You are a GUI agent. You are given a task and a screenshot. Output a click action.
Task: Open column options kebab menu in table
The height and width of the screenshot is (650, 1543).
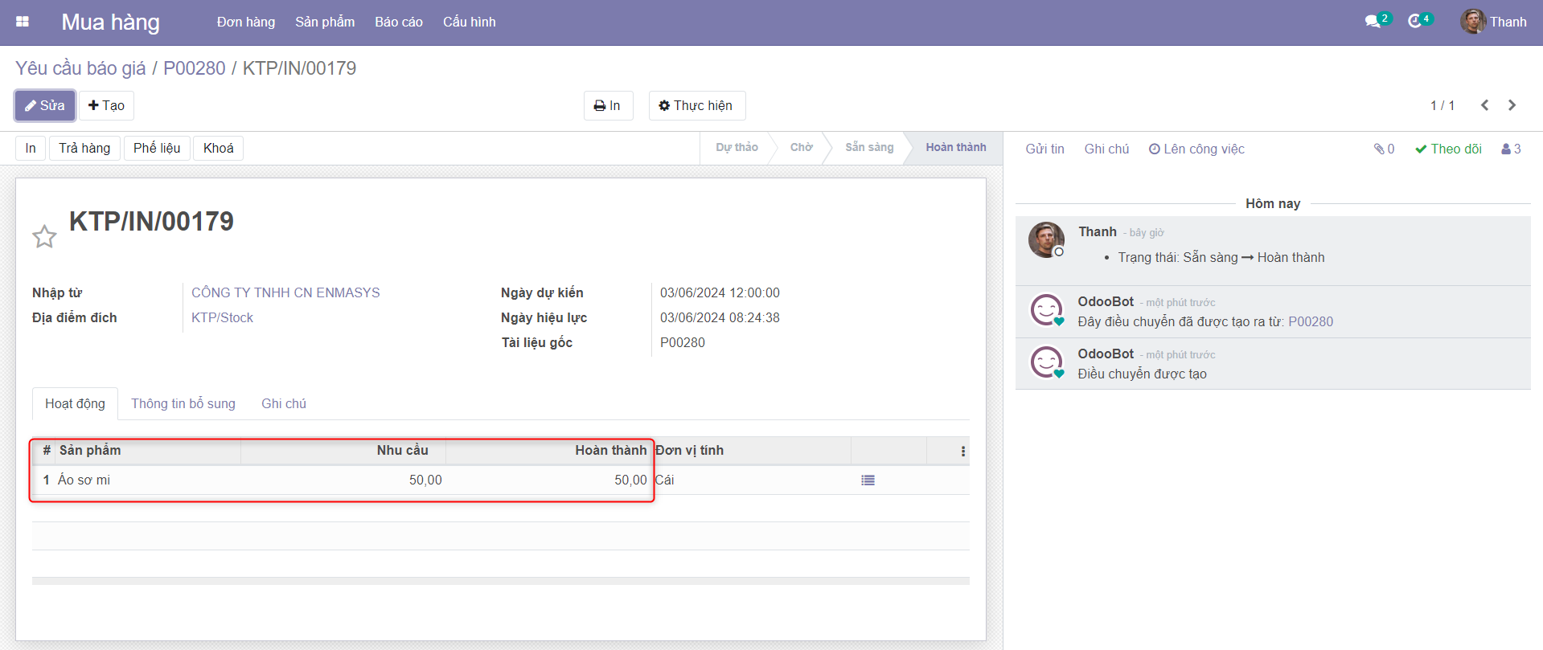[x=962, y=452]
